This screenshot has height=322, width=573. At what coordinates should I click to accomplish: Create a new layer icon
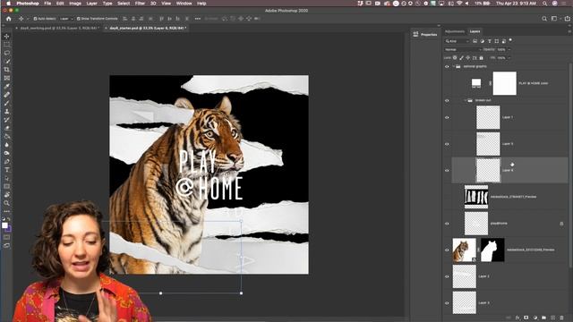tap(553, 318)
